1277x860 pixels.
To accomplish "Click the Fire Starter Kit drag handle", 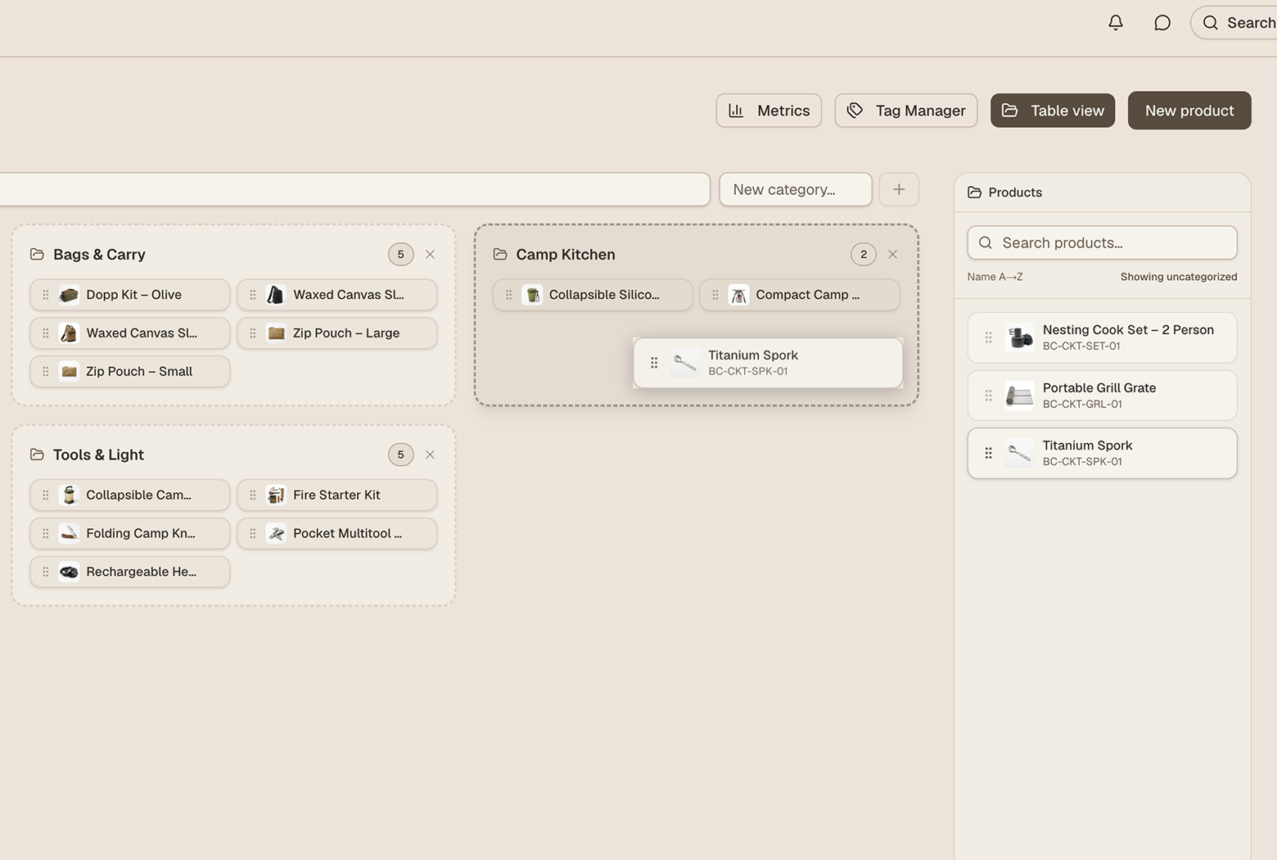I will coord(253,495).
